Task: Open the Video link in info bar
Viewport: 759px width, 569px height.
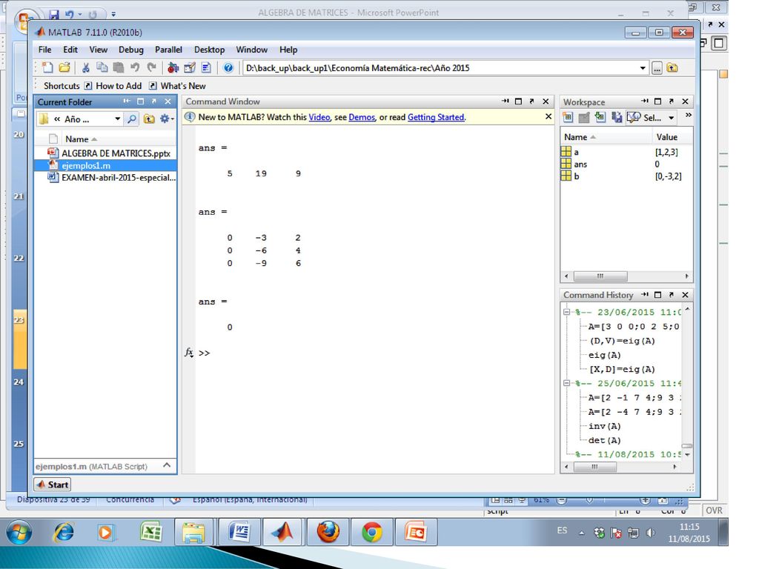Action: [319, 117]
